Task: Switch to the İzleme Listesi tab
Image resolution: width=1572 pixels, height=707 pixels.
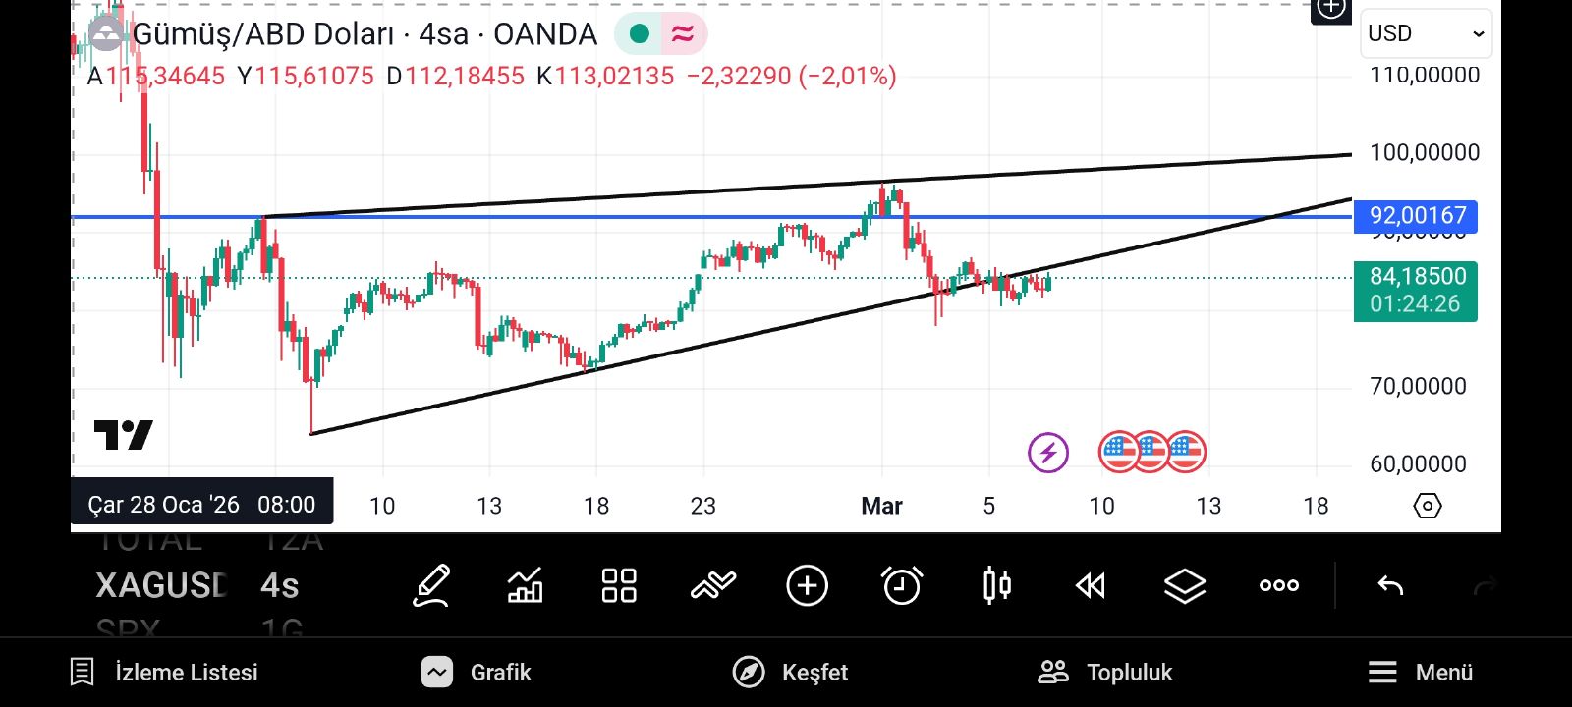Action: click(x=165, y=673)
